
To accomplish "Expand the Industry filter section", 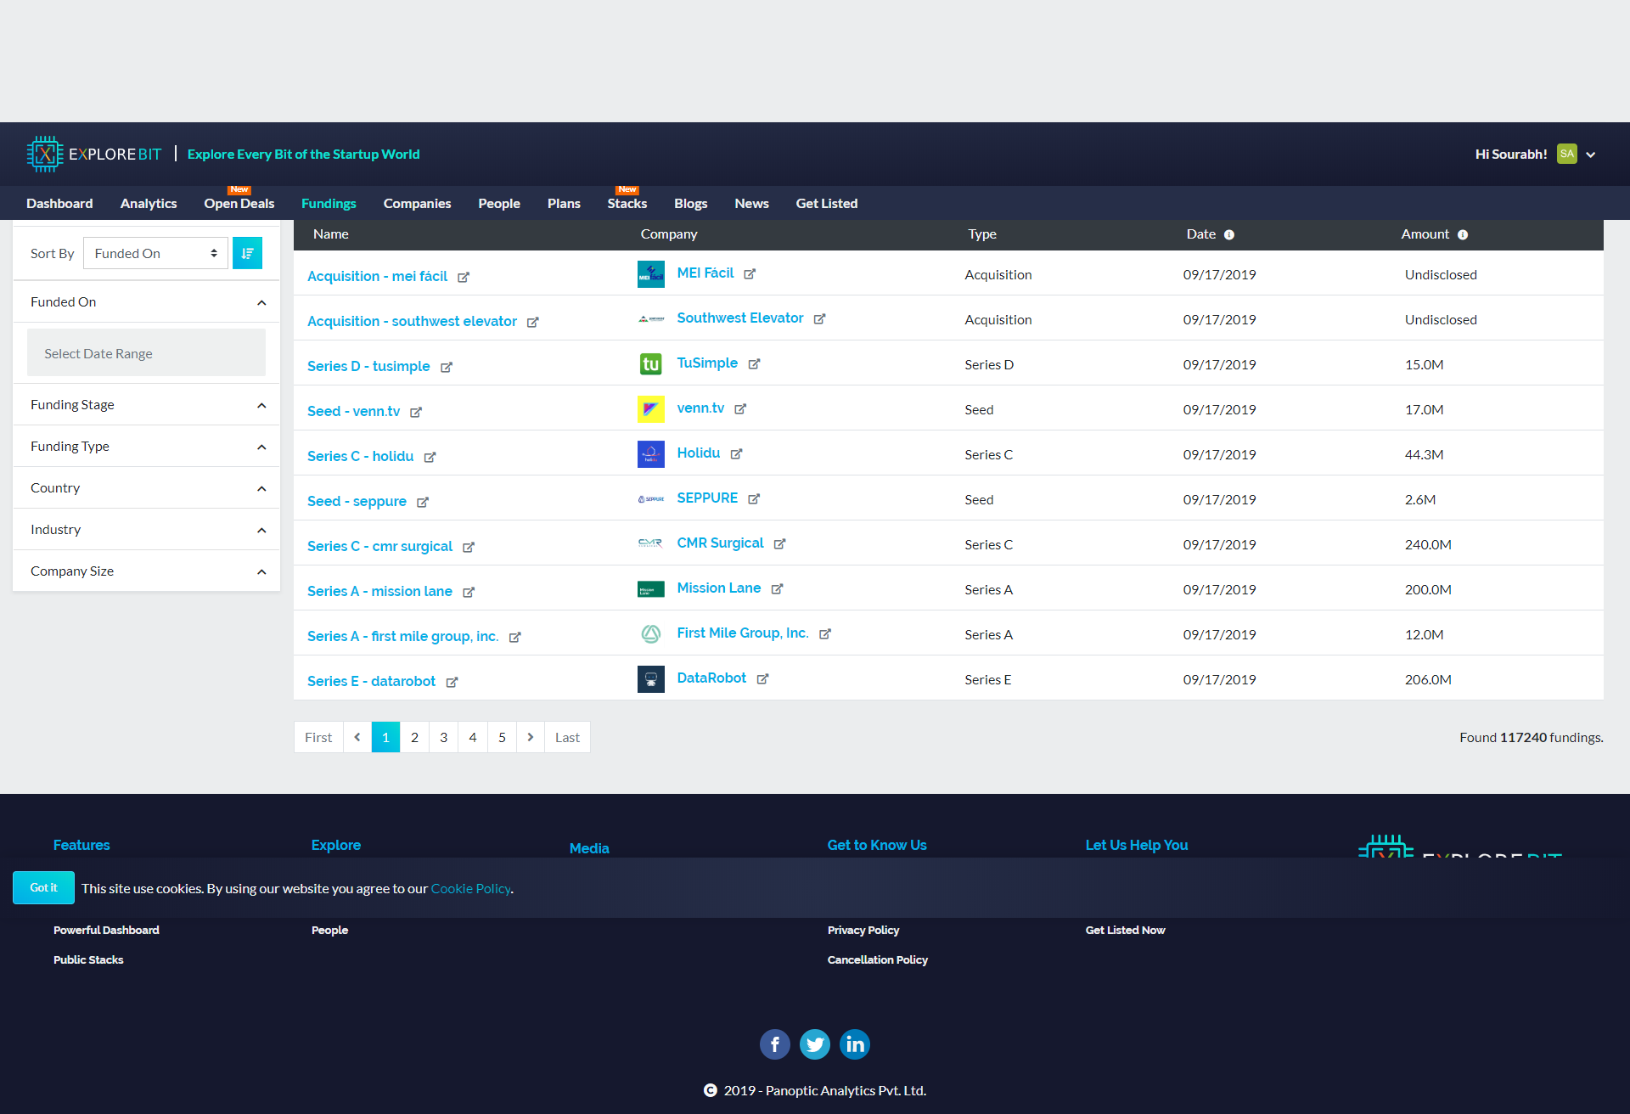I will click(x=261, y=530).
